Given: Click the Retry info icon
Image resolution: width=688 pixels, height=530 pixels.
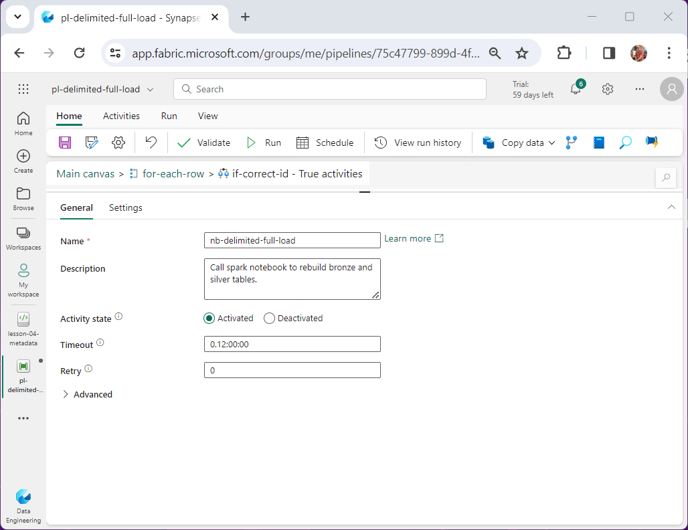Looking at the screenshot, I should pos(88,369).
